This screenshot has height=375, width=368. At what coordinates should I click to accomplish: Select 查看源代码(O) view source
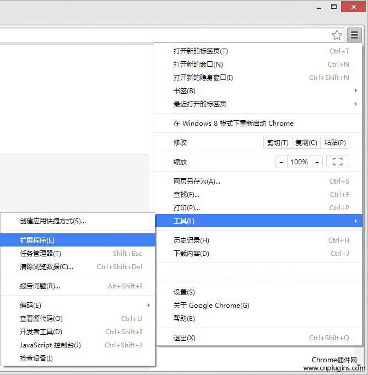coord(78,318)
